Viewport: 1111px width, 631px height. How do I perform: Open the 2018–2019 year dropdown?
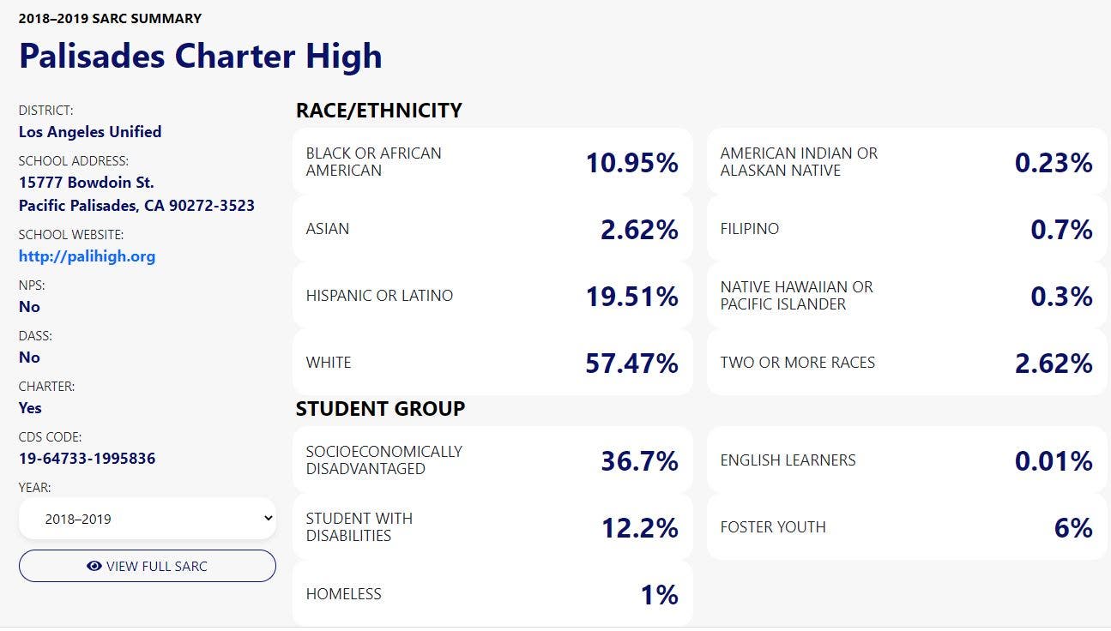point(148,519)
